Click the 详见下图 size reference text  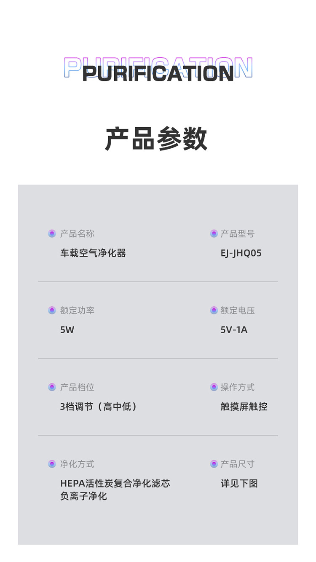click(239, 483)
